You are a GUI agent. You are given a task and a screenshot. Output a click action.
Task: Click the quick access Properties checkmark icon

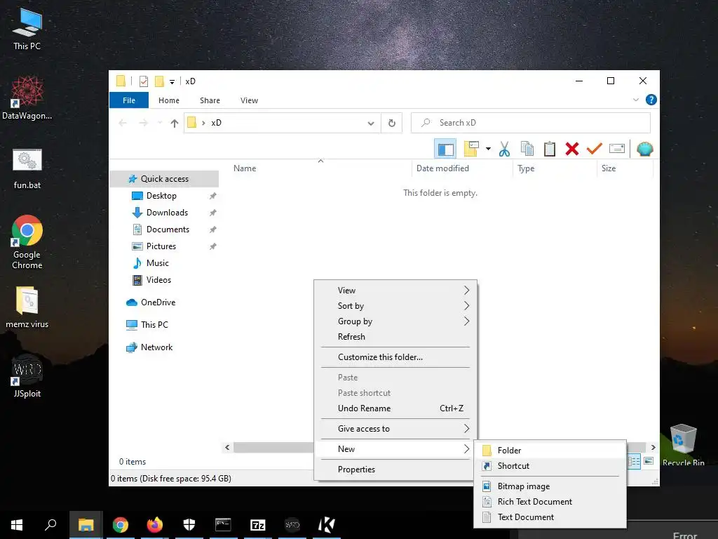coord(143,81)
